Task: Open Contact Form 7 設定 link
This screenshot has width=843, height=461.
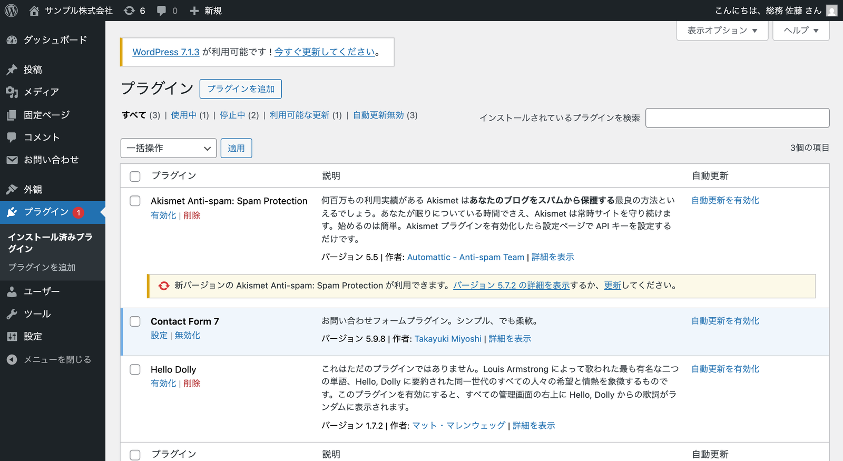Action: [x=159, y=336]
